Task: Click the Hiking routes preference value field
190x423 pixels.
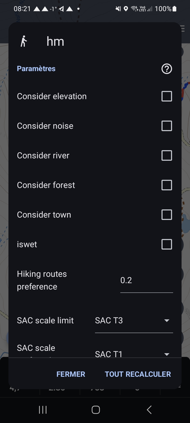Action: tap(146, 281)
